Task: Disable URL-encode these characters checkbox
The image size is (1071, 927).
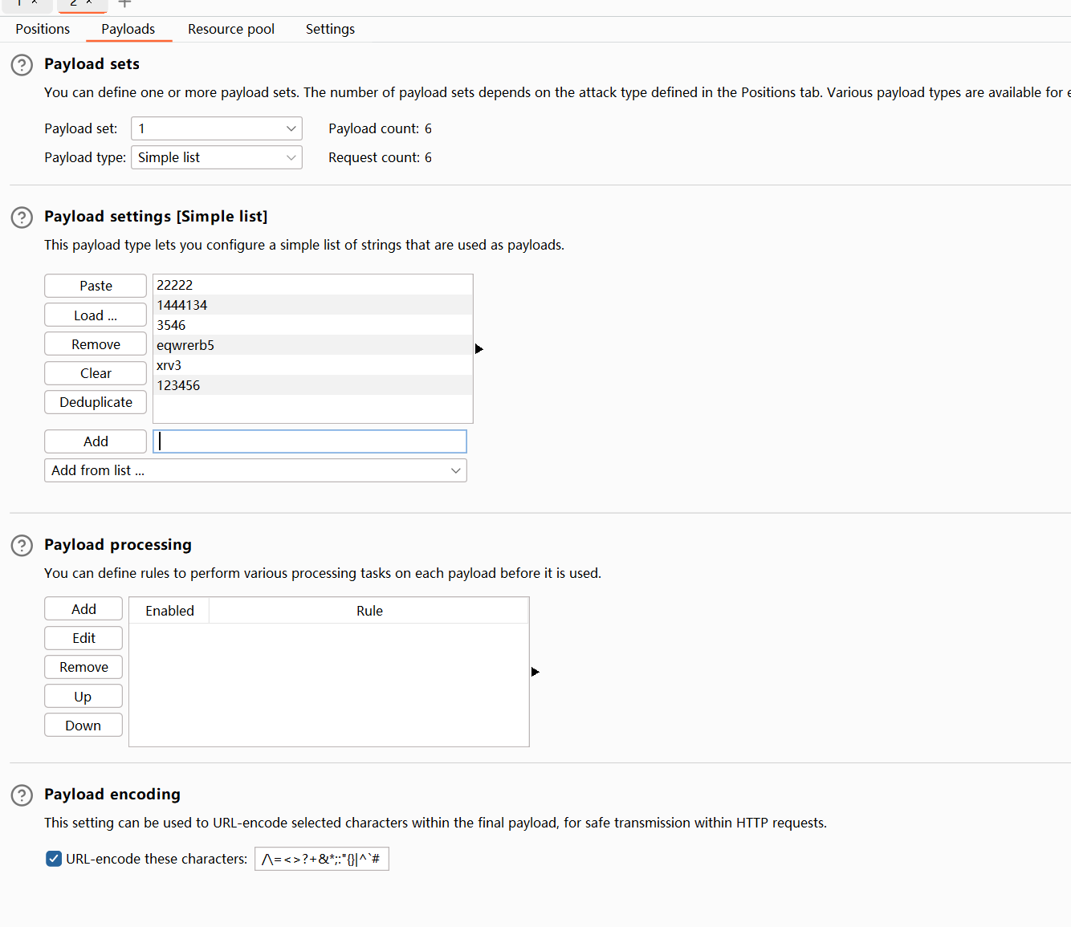Action: click(x=54, y=859)
